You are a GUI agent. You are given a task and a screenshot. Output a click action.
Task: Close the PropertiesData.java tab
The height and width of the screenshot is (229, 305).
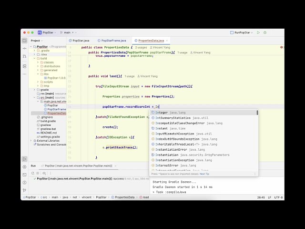tap(167, 41)
